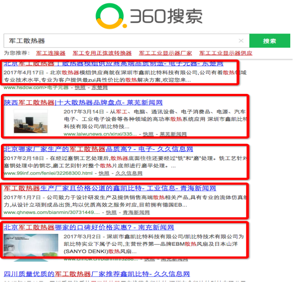The image size is (293, 282).
Task: Open result 四川质量优质的军工散热器厂家推荐
Action: (97, 274)
